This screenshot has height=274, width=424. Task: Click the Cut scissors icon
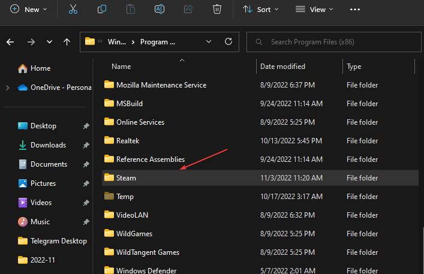73,9
